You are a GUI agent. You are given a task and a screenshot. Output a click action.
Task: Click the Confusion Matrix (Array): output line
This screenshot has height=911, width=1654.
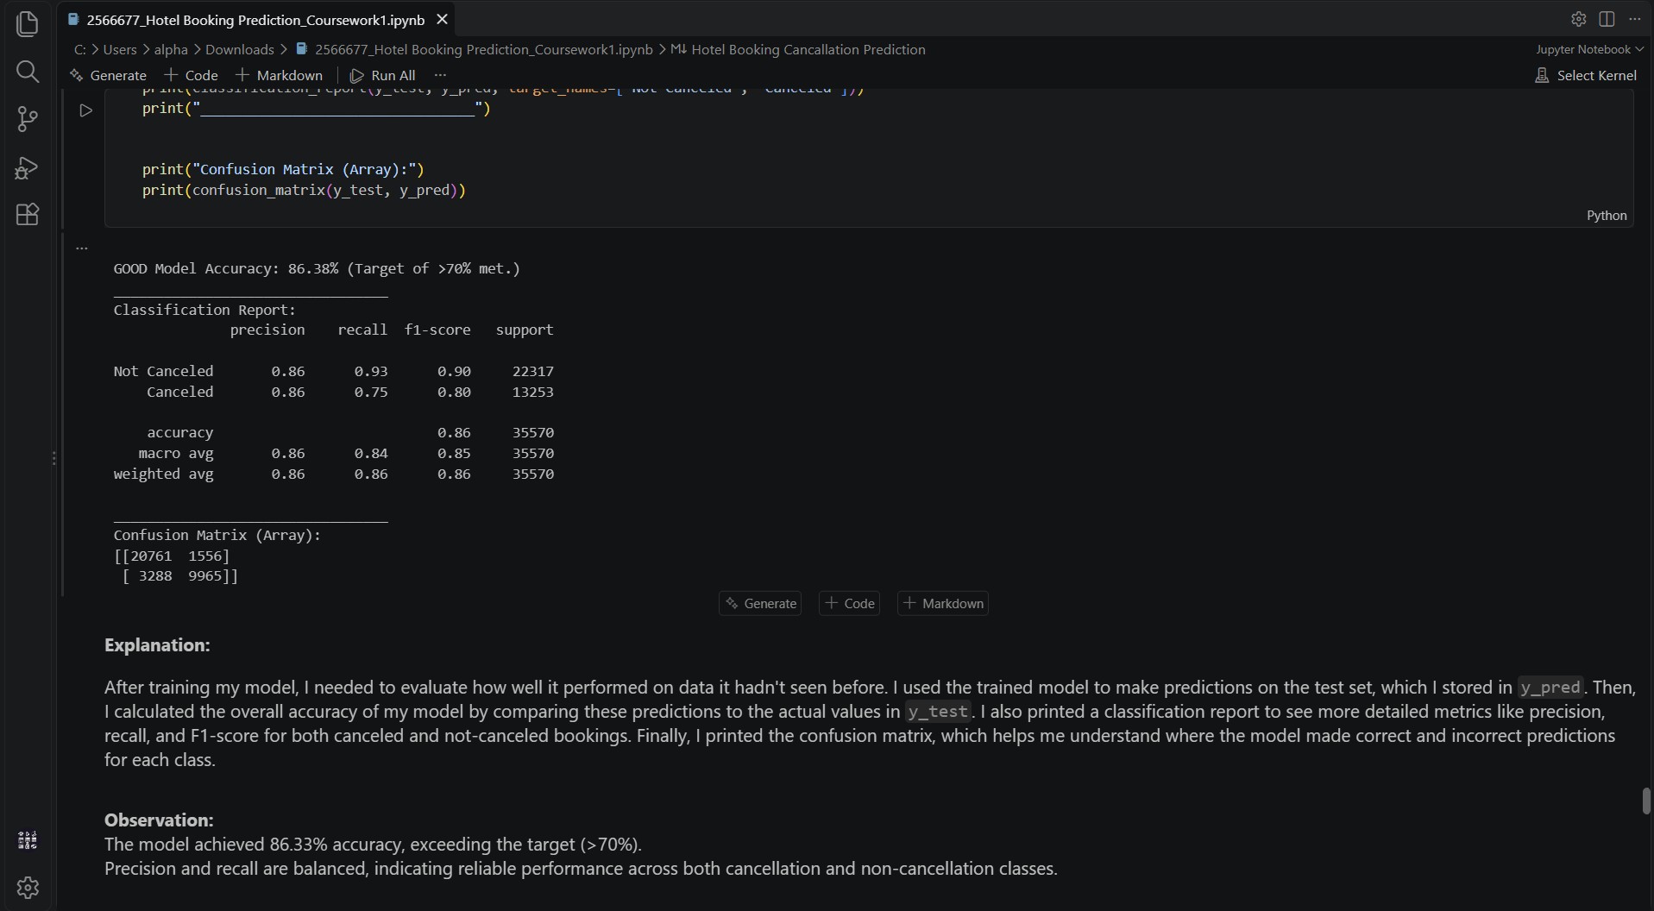pyautogui.click(x=217, y=535)
